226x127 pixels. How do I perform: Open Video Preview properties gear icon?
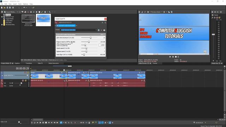[x=139, y=12]
